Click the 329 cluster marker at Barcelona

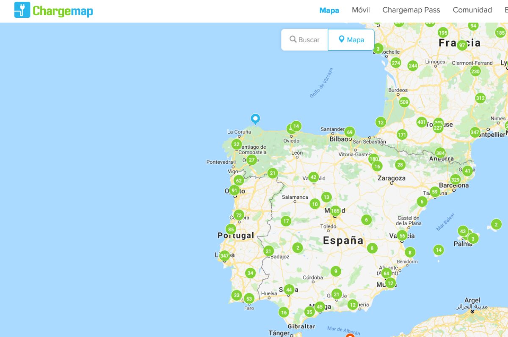tap(455, 179)
